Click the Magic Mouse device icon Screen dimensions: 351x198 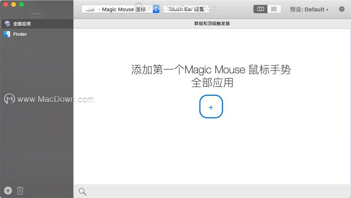click(90, 10)
